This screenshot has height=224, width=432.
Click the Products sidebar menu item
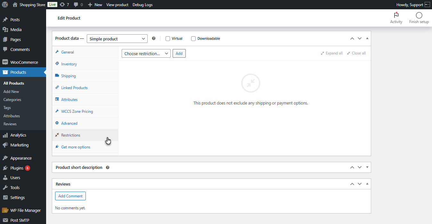pyautogui.click(x=23, y=72)
